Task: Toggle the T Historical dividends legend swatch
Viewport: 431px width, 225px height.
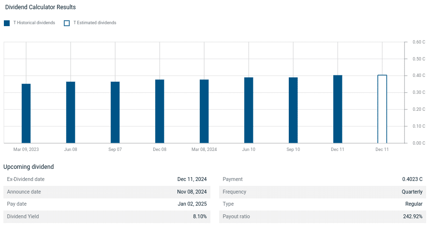Action: [7, 23]
